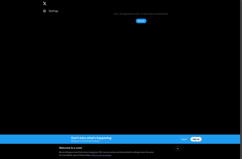The image size is (242, 159).
Task: Open the x.com privacy policy link
Action: click(101, 155)
